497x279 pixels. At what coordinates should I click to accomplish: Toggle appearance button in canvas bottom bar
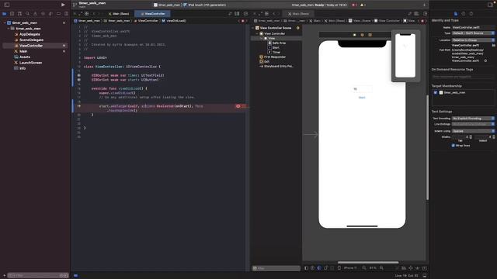click(319, 268)
